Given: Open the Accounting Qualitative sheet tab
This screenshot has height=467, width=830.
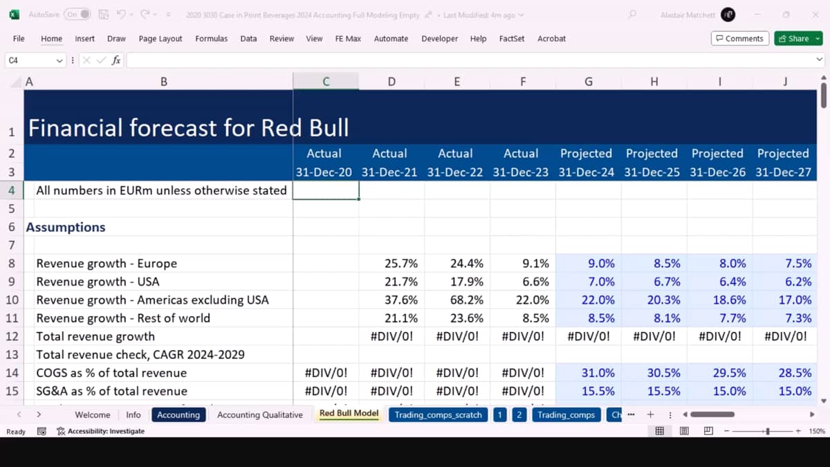Looking at the screenshot, I should coord(260,414).
